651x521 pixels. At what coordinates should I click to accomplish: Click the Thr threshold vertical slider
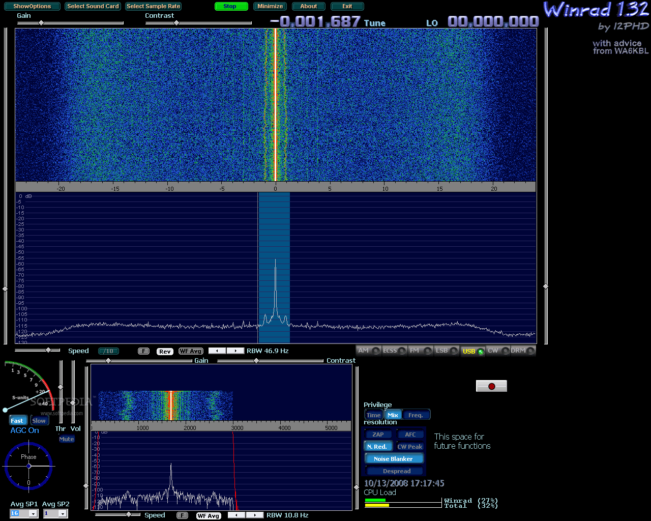point(61,391)
